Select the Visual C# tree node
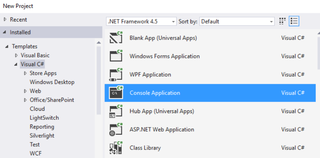 (32, 64)
